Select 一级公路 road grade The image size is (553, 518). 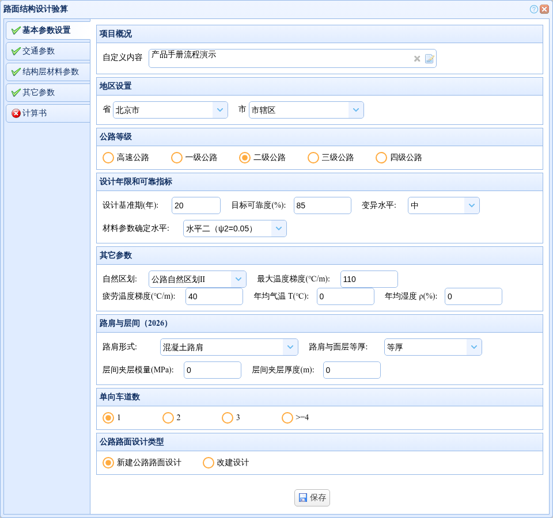pos(176,158)
